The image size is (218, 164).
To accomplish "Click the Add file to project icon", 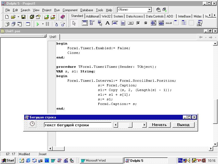I will coord(47,17).
